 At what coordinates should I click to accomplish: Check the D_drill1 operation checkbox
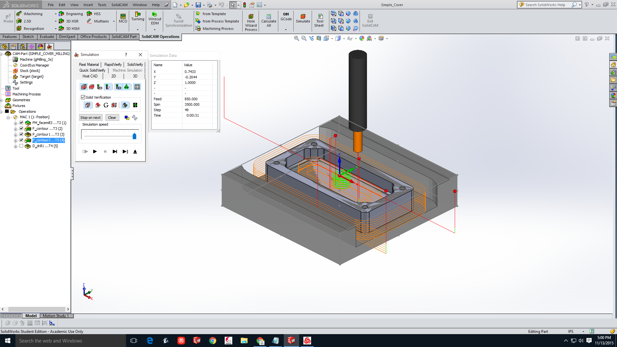[x=22, y=146]
